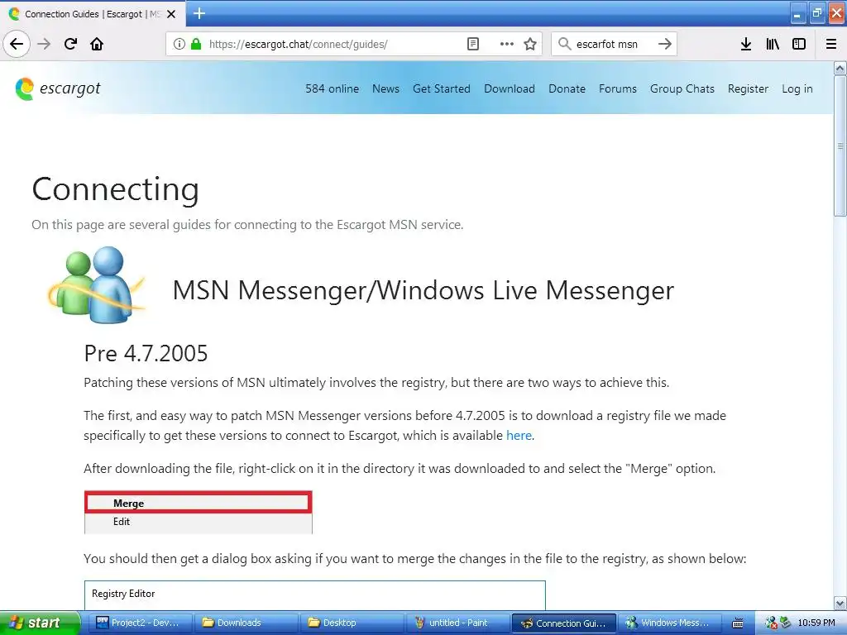This screenshot has width=847, height=635.
Task: Download the registry file via here link
Action: [x=519, y=435]
